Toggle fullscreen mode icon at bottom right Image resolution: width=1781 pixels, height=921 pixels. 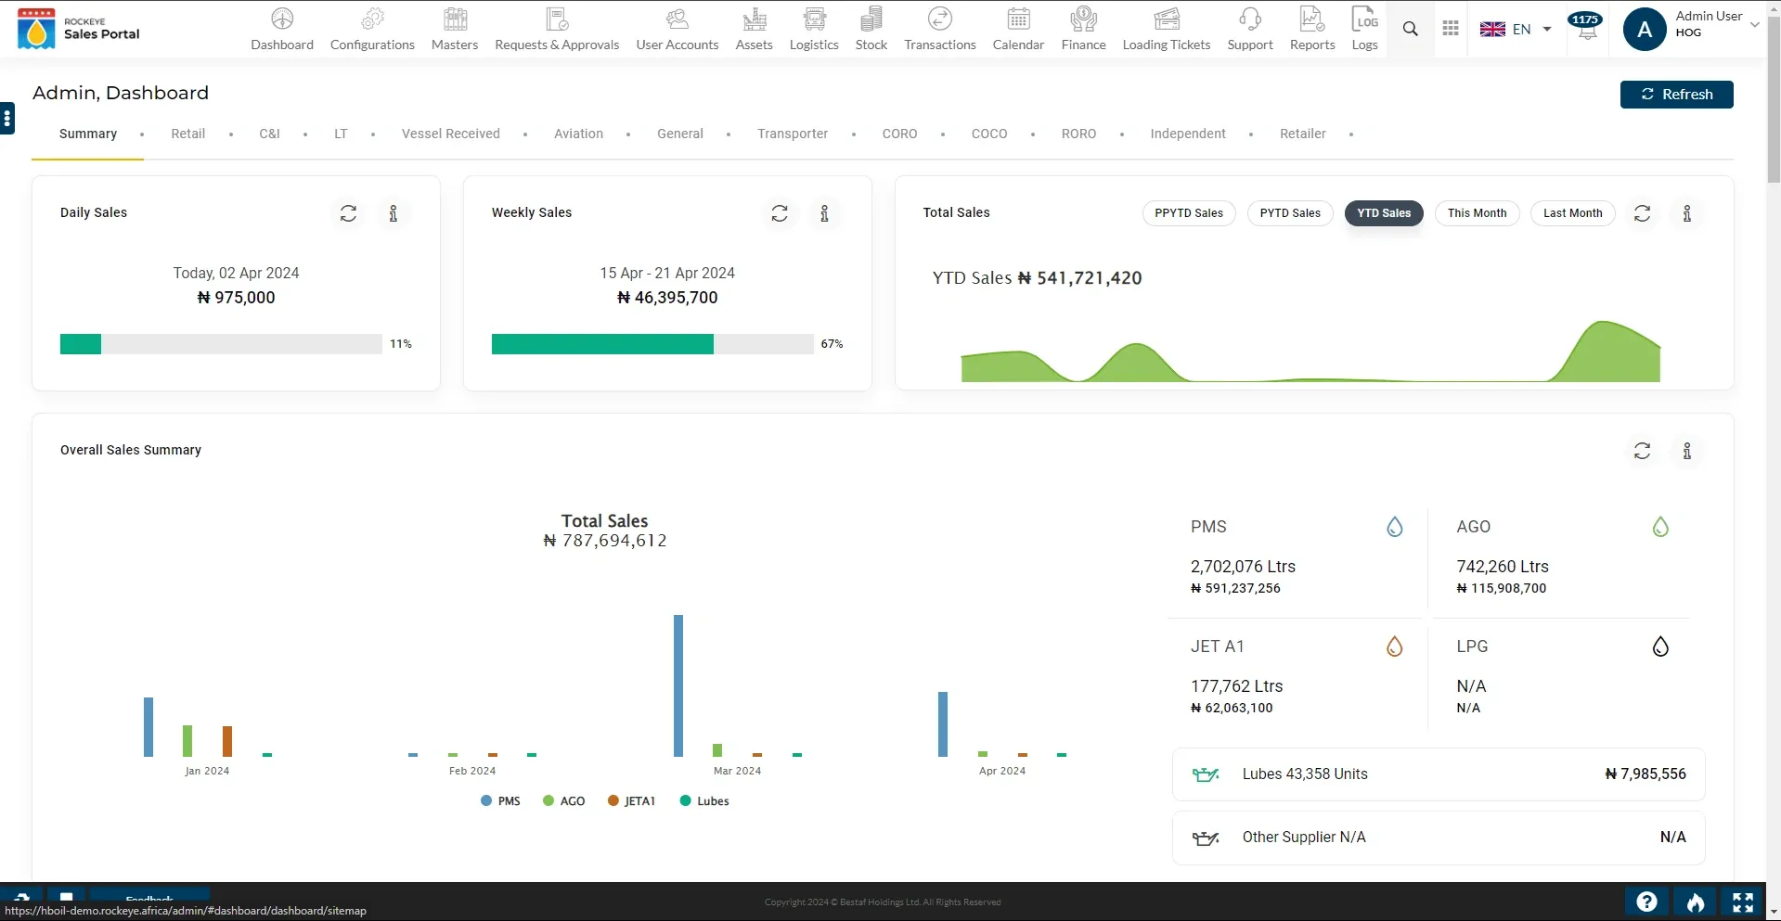coord(1742,902)
